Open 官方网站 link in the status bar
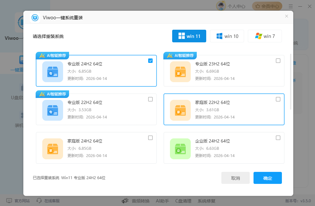The image size is (315, 206). (22, 201)
